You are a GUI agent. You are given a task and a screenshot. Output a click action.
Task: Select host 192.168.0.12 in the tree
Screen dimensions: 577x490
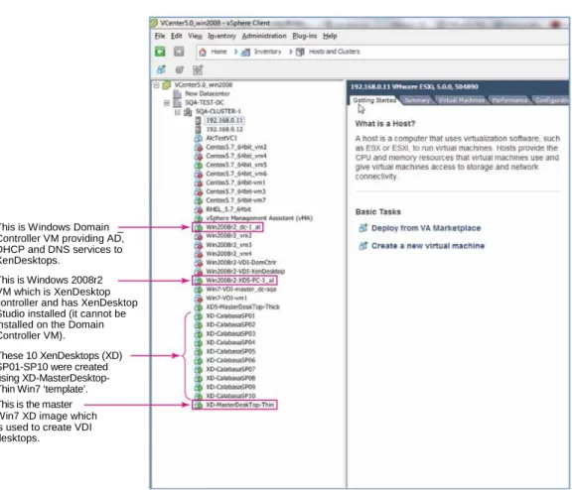[224, 129]
